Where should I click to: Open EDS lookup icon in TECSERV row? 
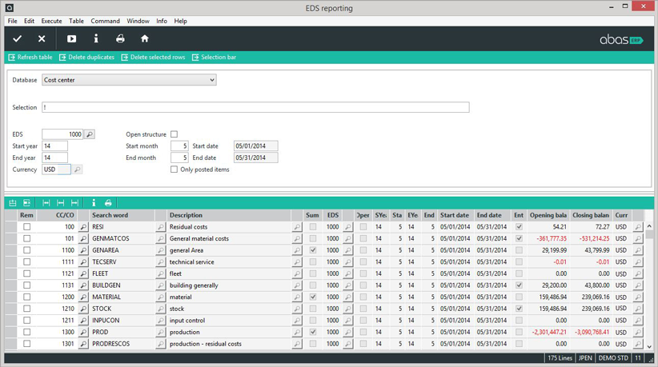348,262
